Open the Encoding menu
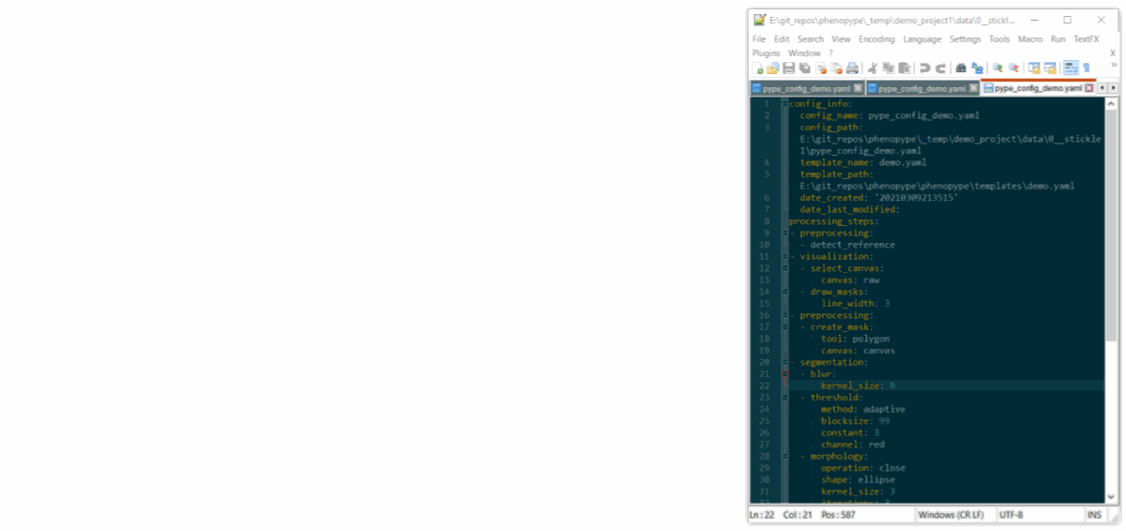The height and width of the screenshot is (531, 1126). tap(876, 39)
